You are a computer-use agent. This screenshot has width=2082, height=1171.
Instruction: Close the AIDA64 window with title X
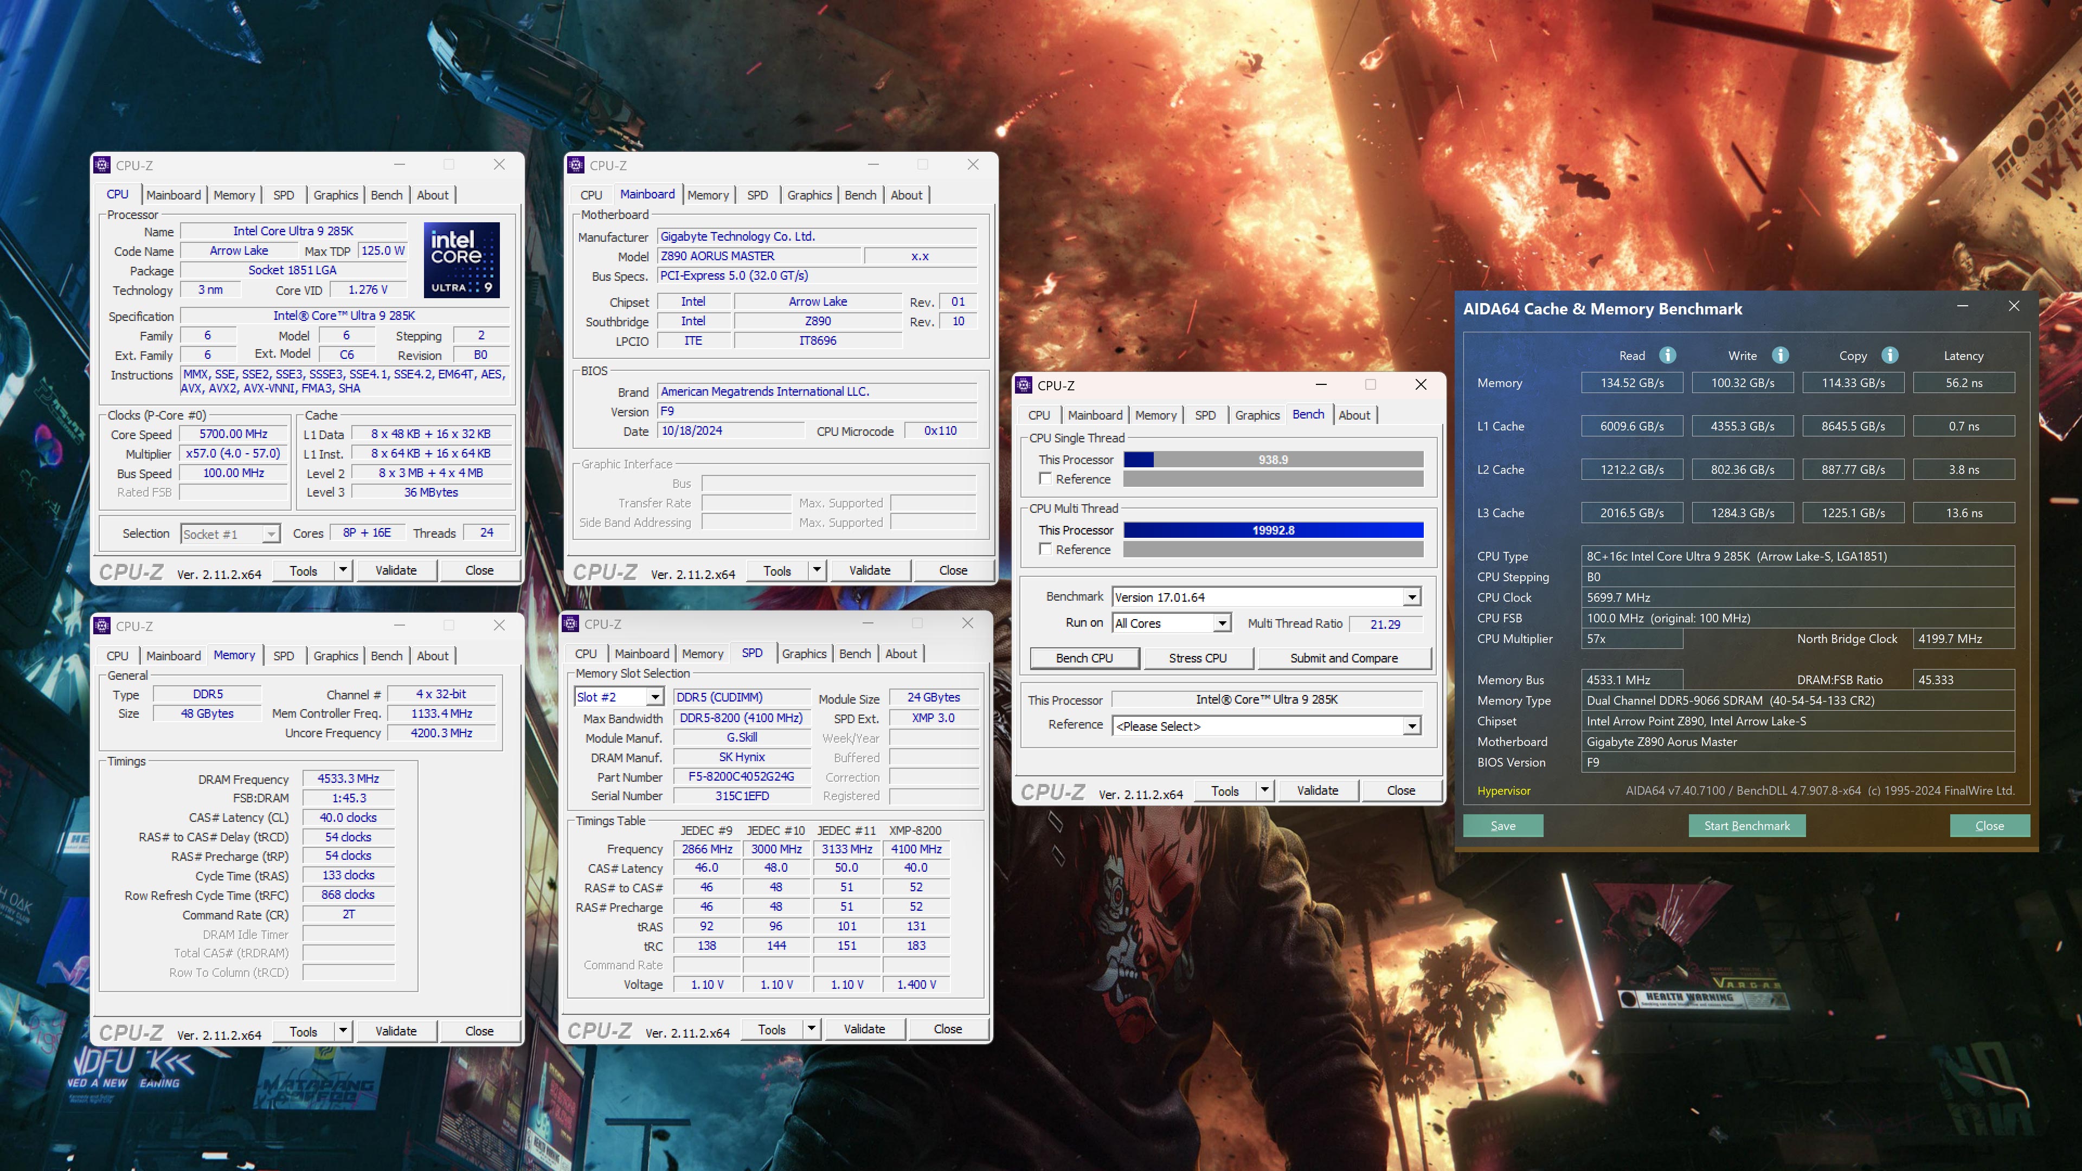point(2014,306)
